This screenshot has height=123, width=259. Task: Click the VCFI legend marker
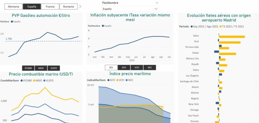(x=118, y=80)
